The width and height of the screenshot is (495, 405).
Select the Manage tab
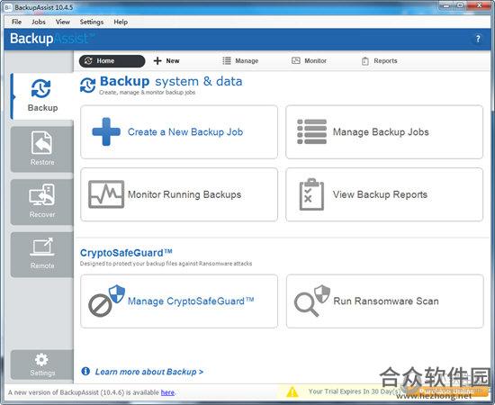pyautogui.click(x=240, y=61)
